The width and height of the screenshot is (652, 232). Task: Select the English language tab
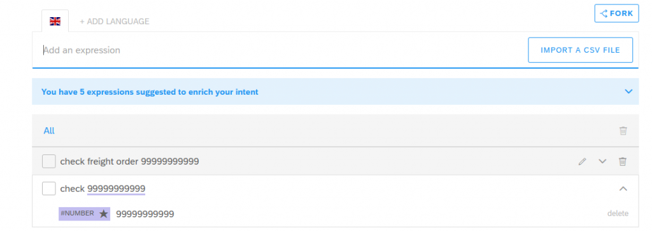click(55, 21)
